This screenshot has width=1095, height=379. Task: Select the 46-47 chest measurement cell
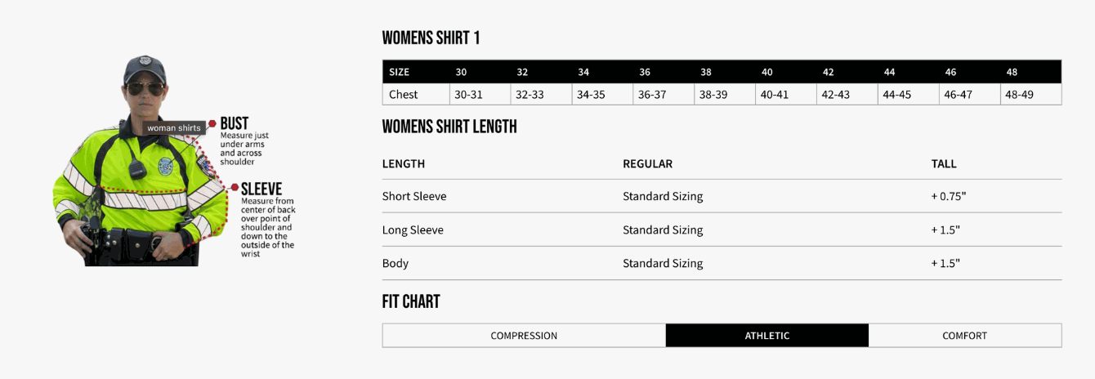click(958, 95)
